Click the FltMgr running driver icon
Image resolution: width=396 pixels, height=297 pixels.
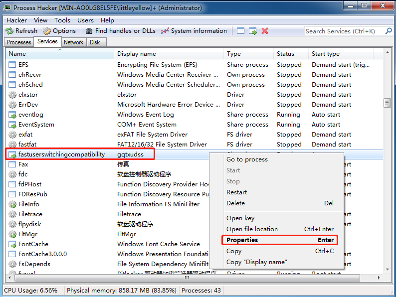12,234
